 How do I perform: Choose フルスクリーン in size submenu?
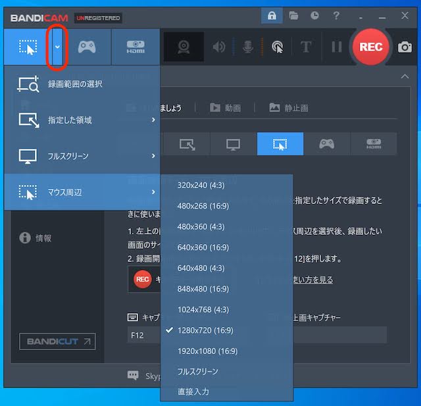pyautogui.click(x=226, y=371)
